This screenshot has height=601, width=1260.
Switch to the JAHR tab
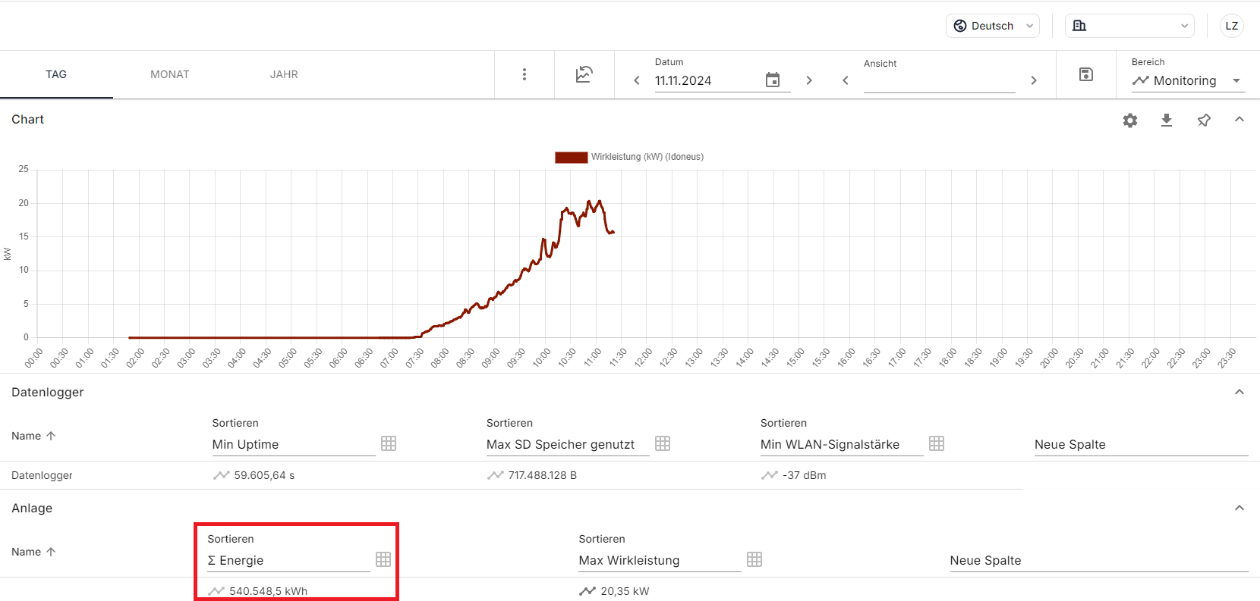284,74
